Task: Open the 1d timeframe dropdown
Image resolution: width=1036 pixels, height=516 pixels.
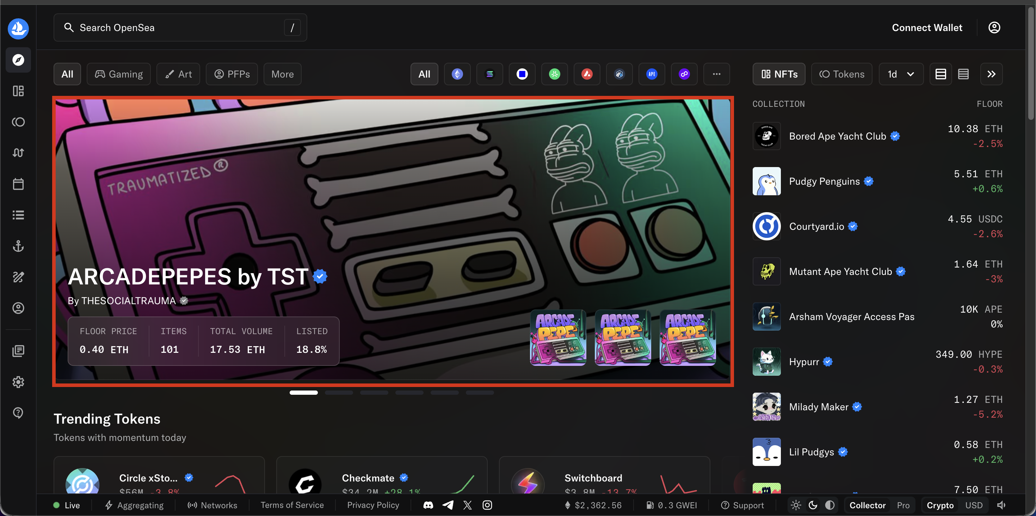Action: pyautogui.click(x=901, y=74)
